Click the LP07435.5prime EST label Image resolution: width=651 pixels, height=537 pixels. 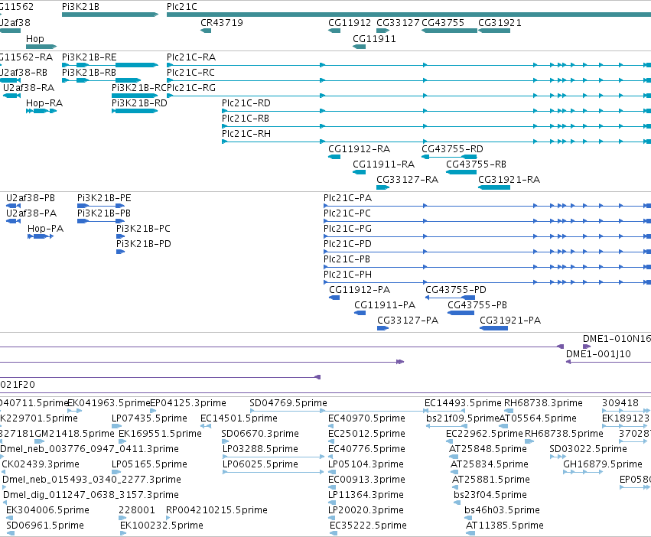pyautogui.click(x=149, y=418)
